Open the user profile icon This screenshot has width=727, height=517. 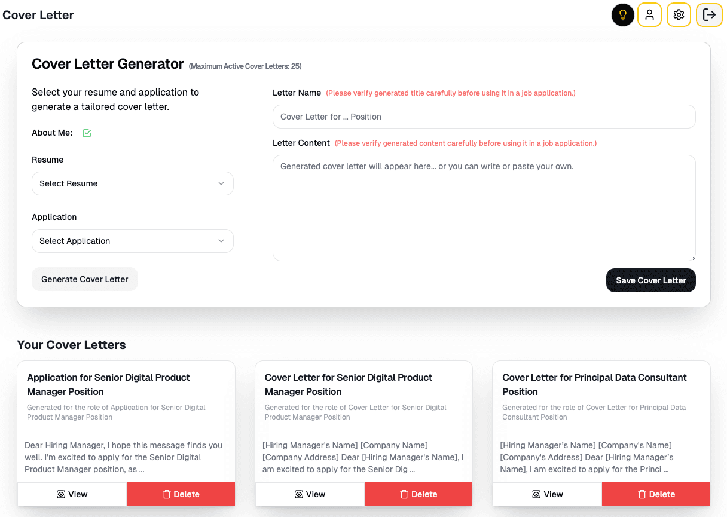point(649,14)
